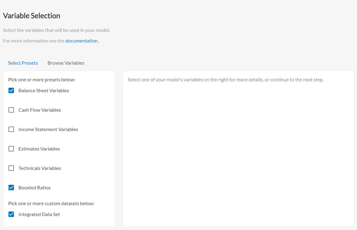
Task: Open the Select Presets tab
Action: point(23,63)
